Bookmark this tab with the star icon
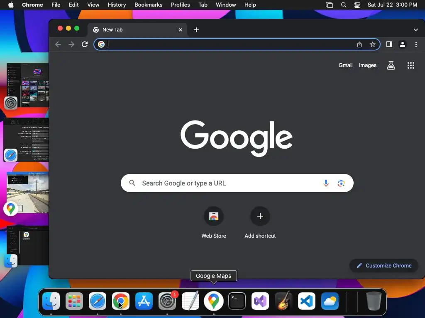Viewport: 425px width, 318px height. coord(373,44)
